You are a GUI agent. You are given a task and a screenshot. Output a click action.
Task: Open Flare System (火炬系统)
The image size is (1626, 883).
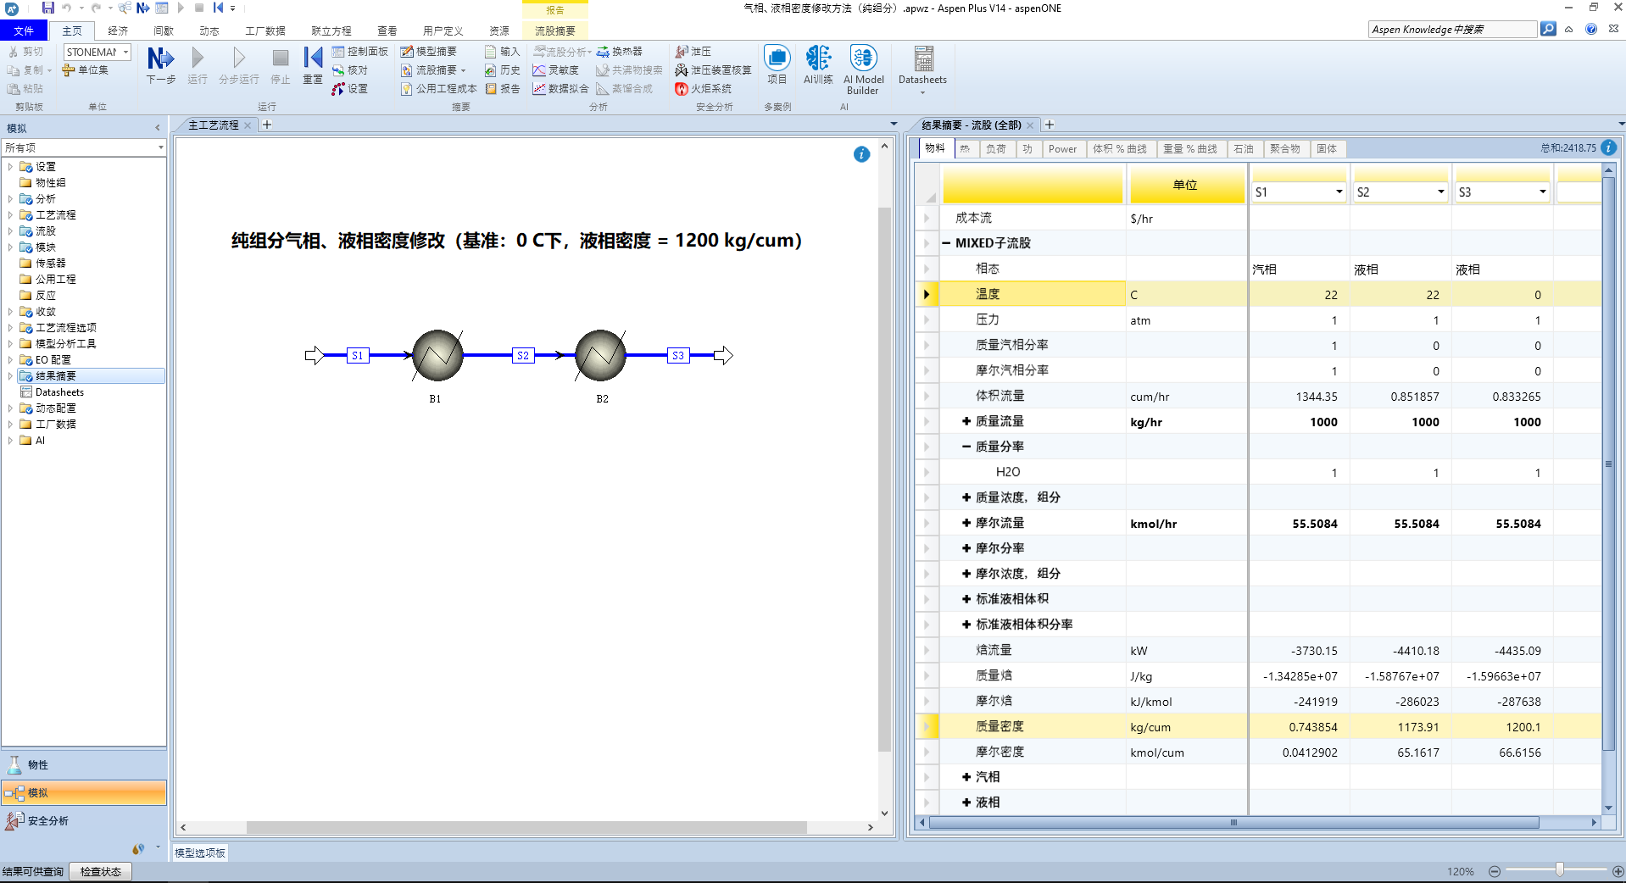(704, 89)
